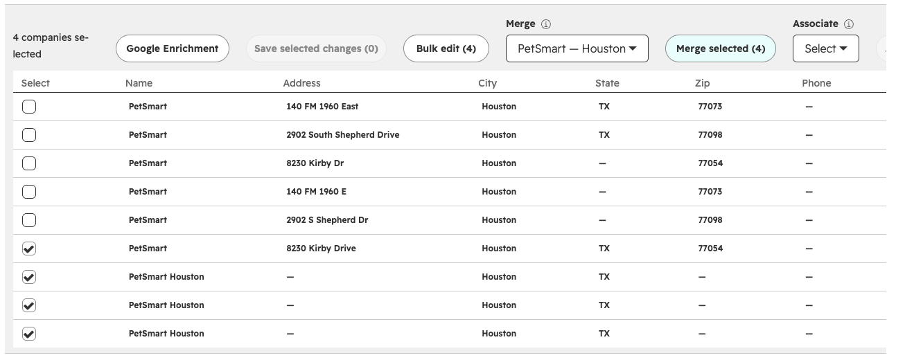Viewport: 905px width, 360px height.
Task: Click the Google Enrichment button
Action: tap(173, 48)
